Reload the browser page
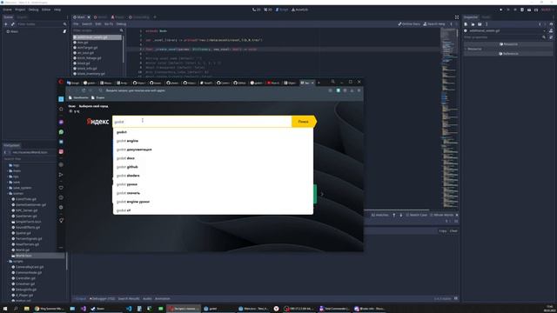 click(x=84, y=90)
